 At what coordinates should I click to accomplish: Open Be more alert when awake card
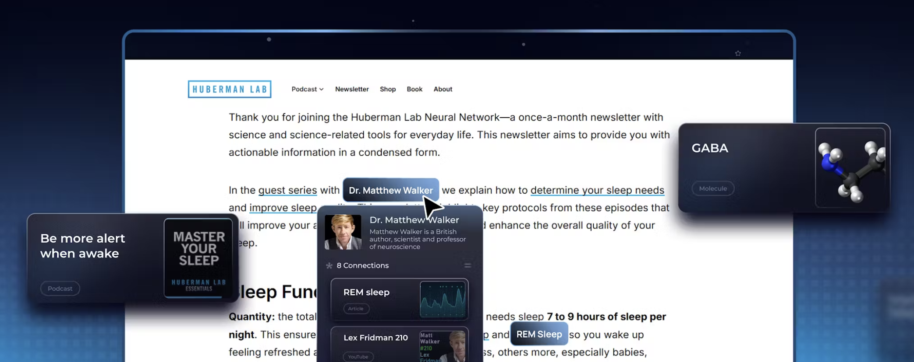133,258
